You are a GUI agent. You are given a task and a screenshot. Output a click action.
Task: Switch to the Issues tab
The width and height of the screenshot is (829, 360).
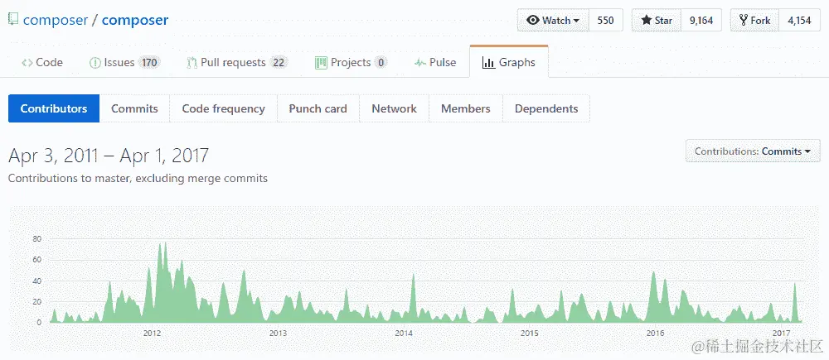click(124, 62)
